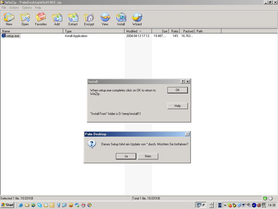
Task: Close the Install dialog
Action: [x=188, y=81]
